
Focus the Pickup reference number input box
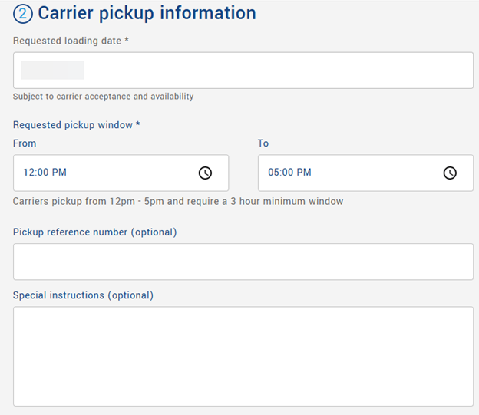(x=243, y=262)
